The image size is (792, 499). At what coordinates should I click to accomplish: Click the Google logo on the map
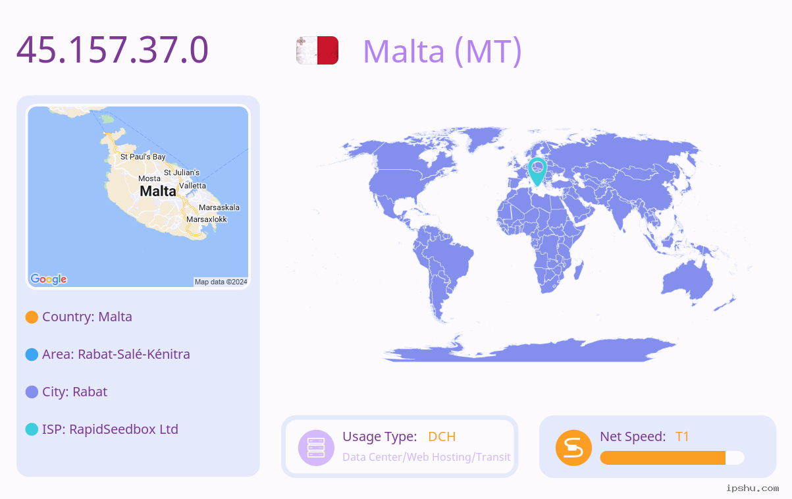[49, 279]
